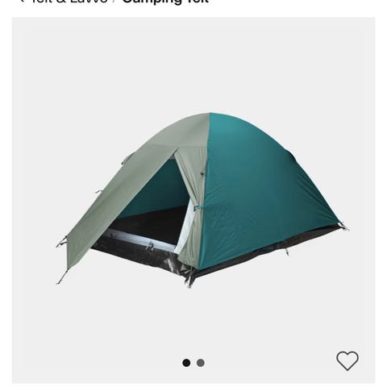Click the tent peak at the top

click(210, 115)
